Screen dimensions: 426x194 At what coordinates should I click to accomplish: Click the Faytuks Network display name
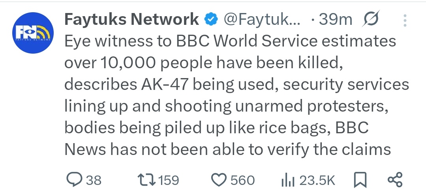(131, 19)
